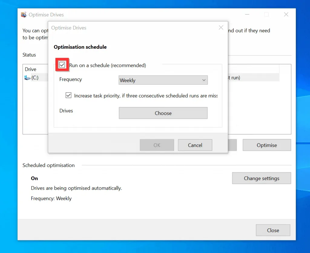Click the Optimise Drives icon in the title bar

[x=24, y=14]
